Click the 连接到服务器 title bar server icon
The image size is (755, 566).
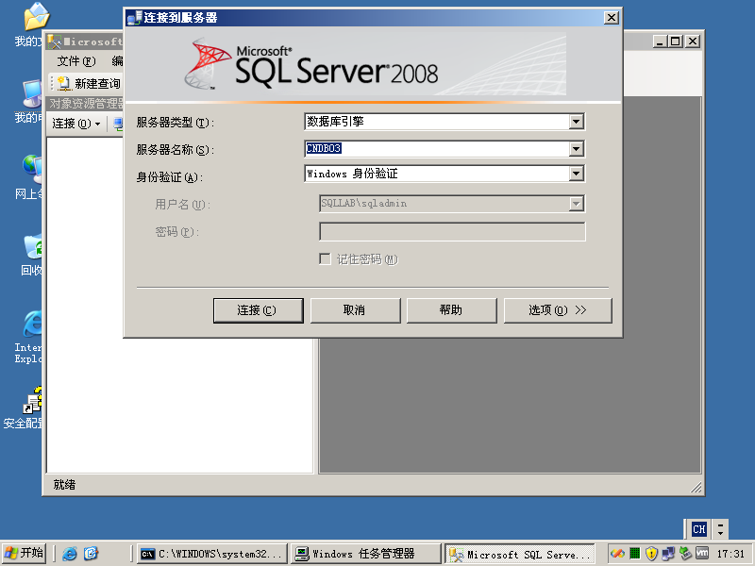(133, 18)
